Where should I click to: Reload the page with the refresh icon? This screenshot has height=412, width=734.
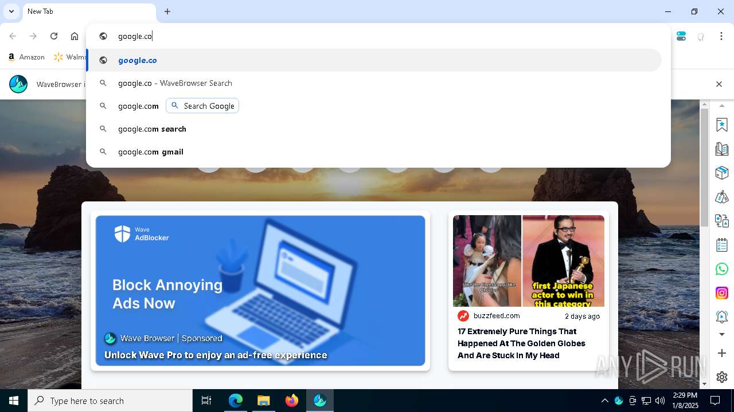[x=54, y=36]
